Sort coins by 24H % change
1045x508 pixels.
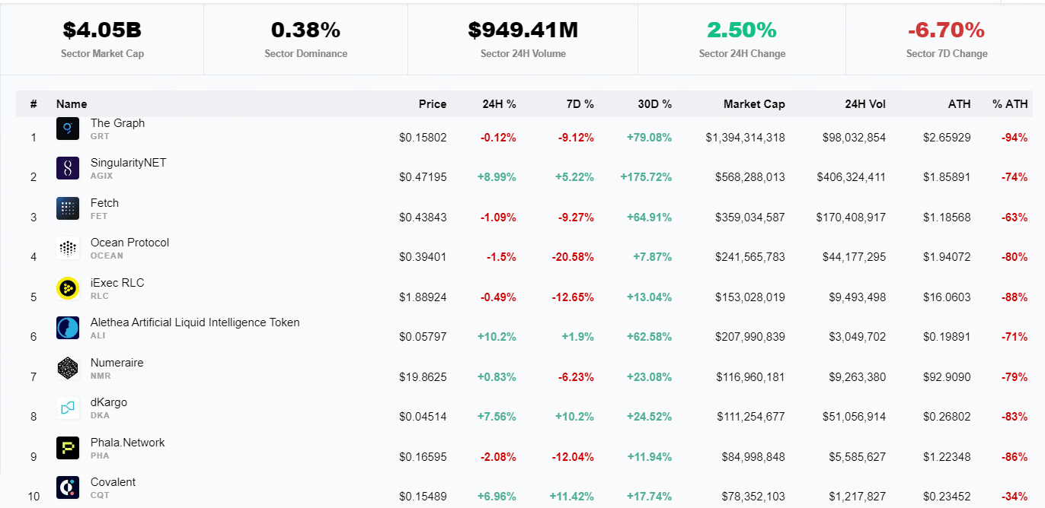[x=501, y=104]
